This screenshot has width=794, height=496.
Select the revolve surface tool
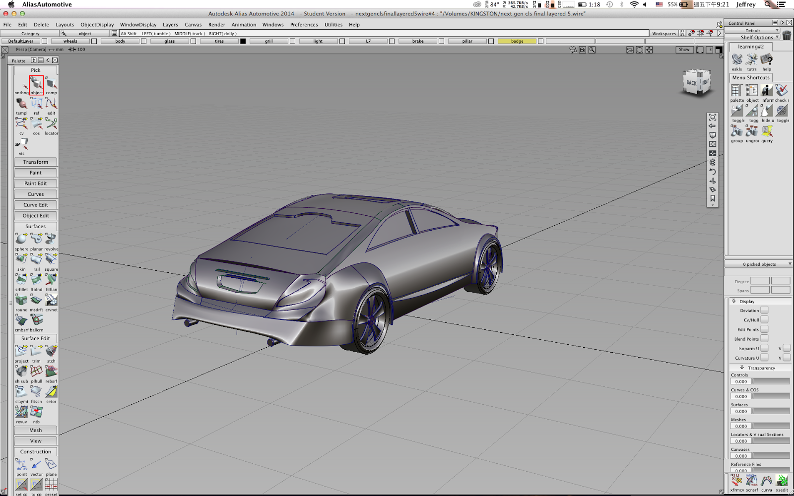click(51, 238)
